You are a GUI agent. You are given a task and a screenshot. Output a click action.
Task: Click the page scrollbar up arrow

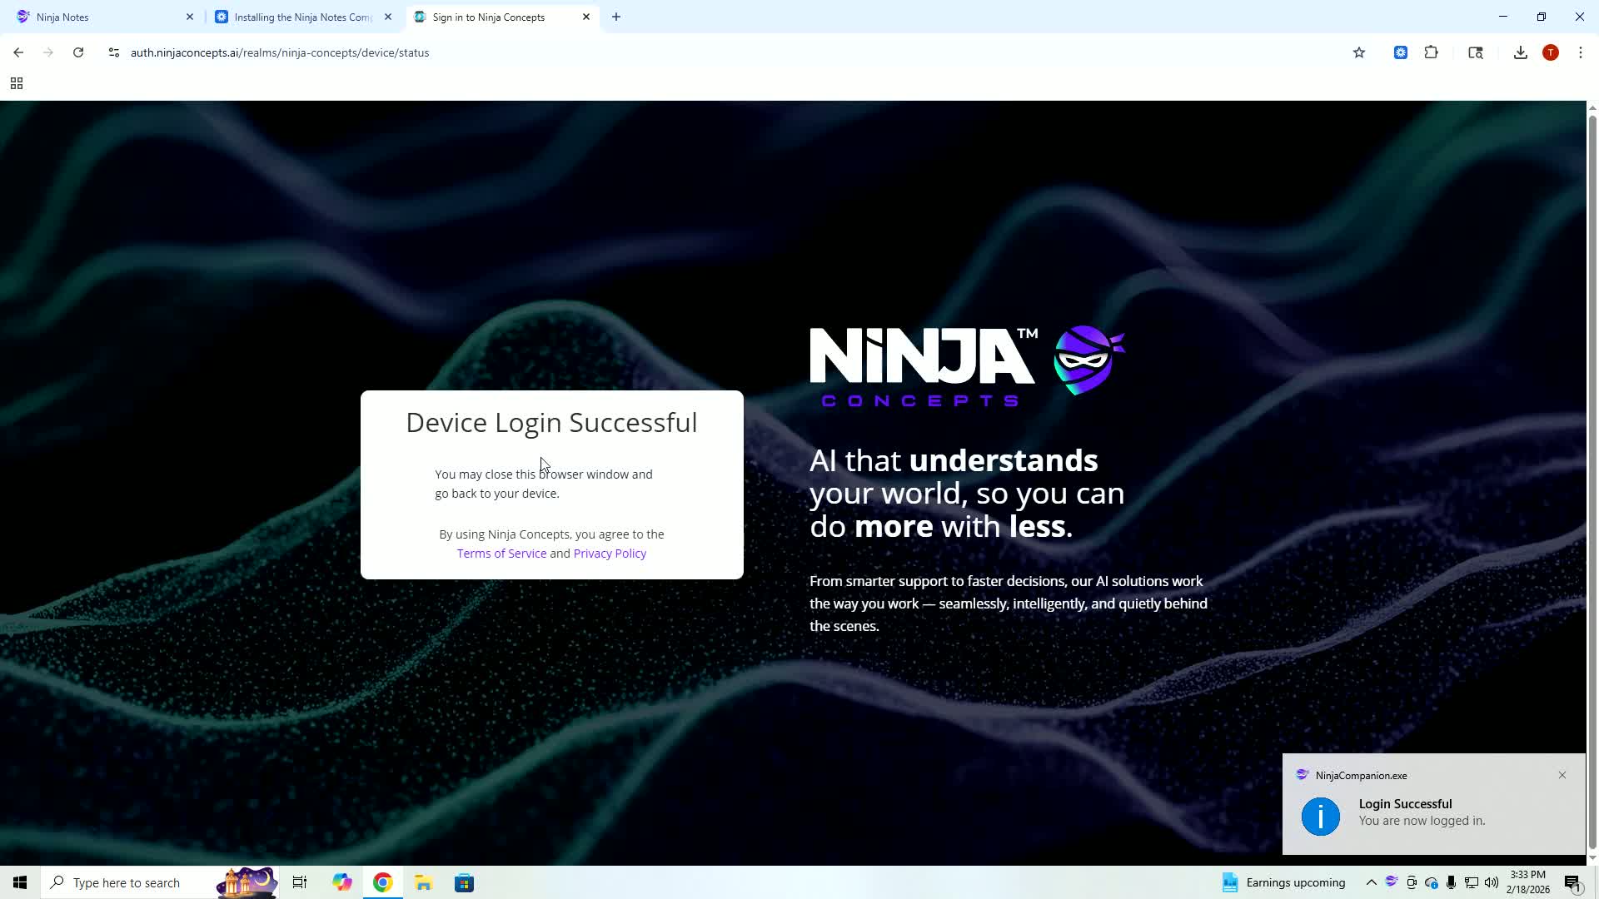coord(1592,108)
